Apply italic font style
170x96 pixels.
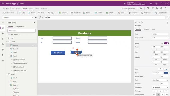click(155, 91)
